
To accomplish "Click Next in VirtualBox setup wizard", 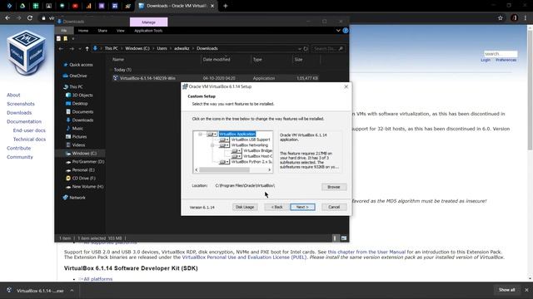I will (x=302, y=207).
